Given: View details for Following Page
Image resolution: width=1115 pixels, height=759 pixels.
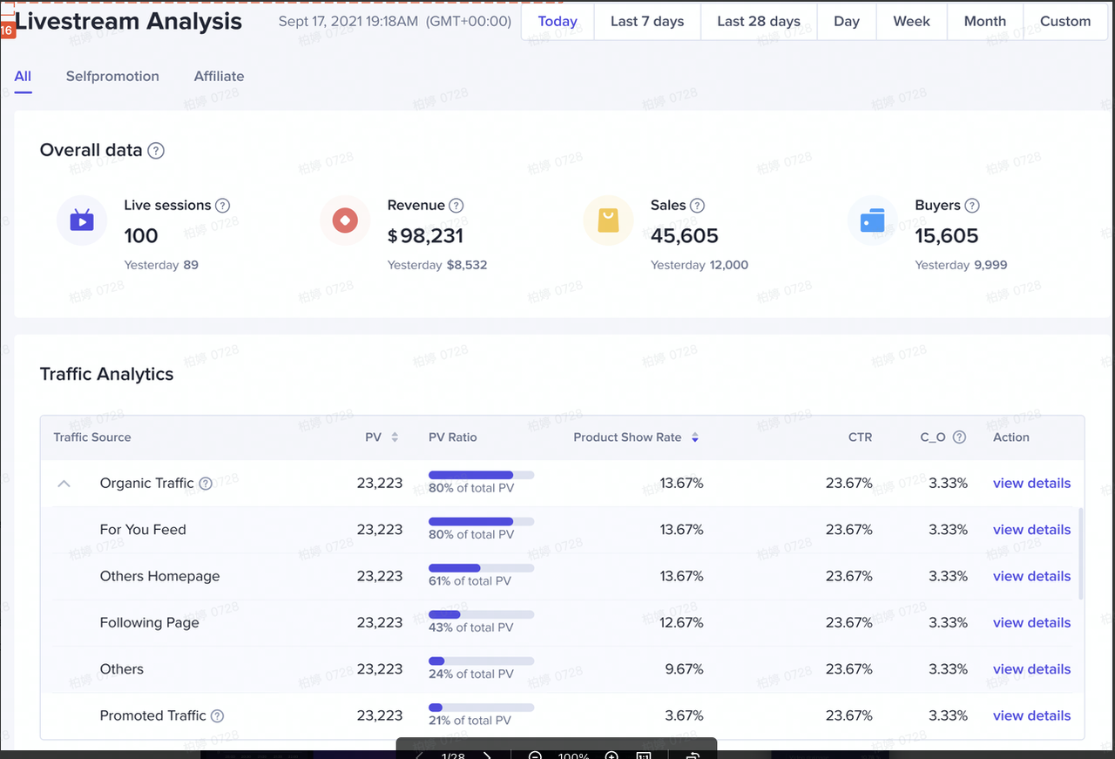Looking at the screenshot, I should 1031,623.
